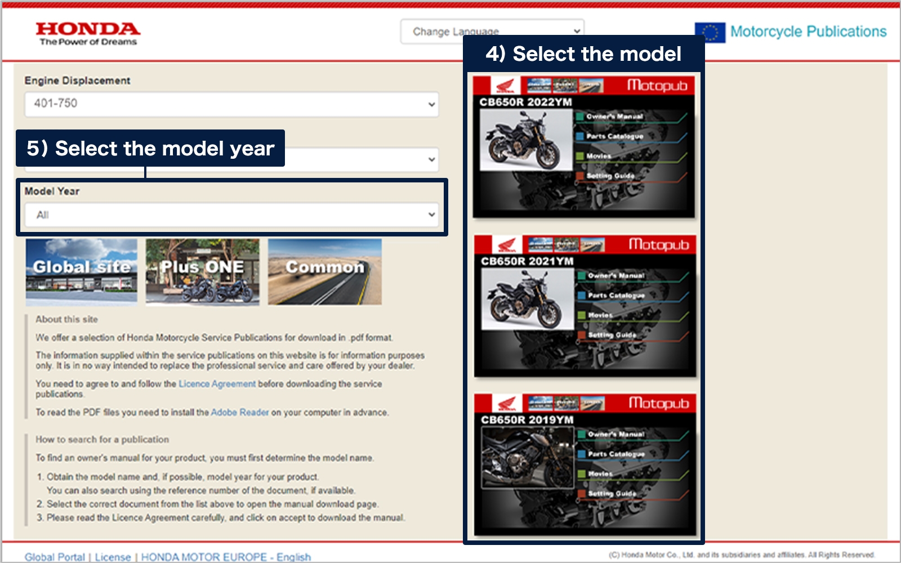Open Setting Guide for CB650R 2022YM

610,176
